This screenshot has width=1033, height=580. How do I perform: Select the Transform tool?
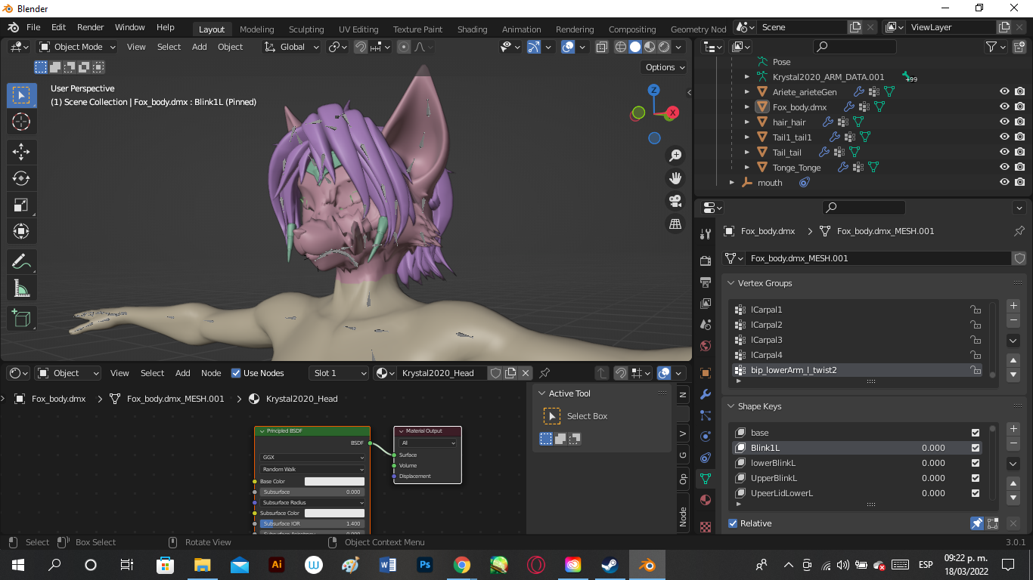21,232
